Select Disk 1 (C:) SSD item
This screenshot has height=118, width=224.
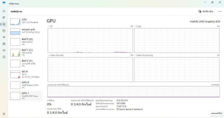(25, 53)
